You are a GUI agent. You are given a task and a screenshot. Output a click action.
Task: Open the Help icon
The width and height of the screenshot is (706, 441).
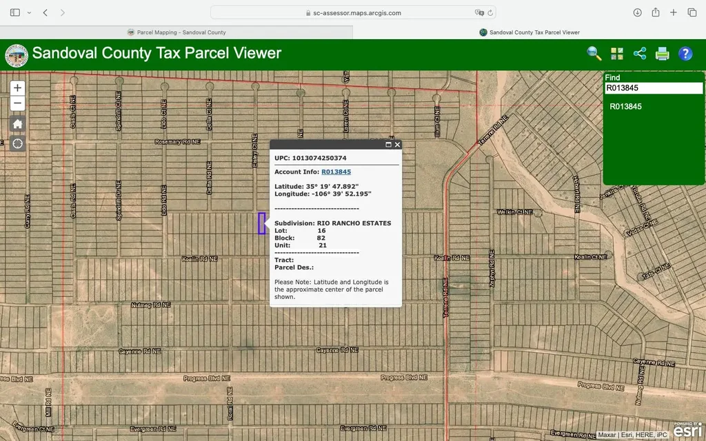[685, 54]
